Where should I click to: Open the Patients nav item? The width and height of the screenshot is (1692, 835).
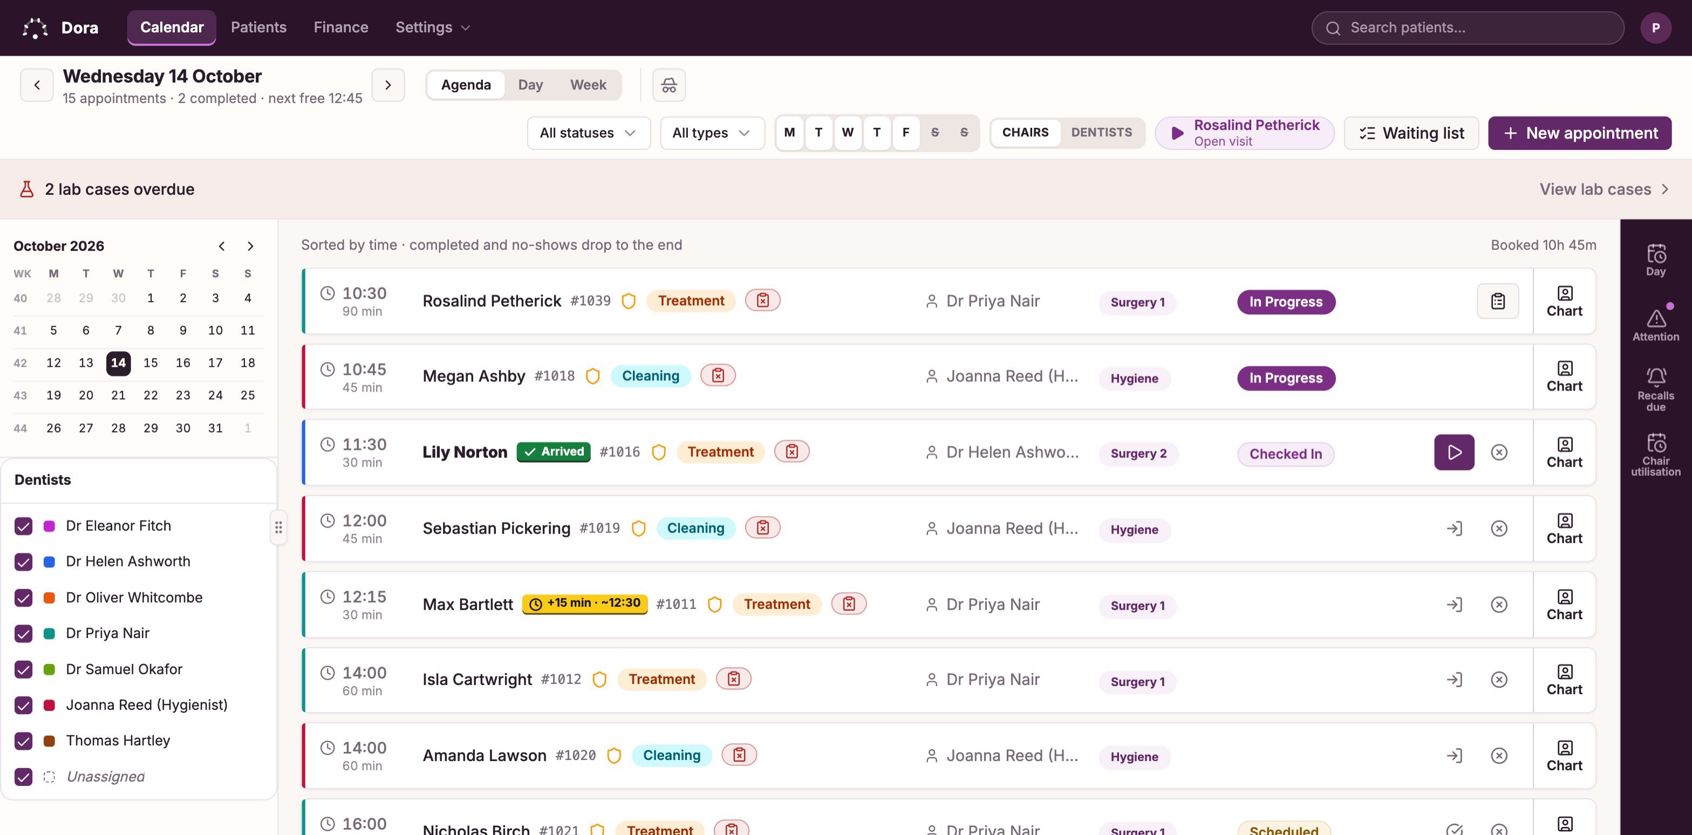click(258, 28)
